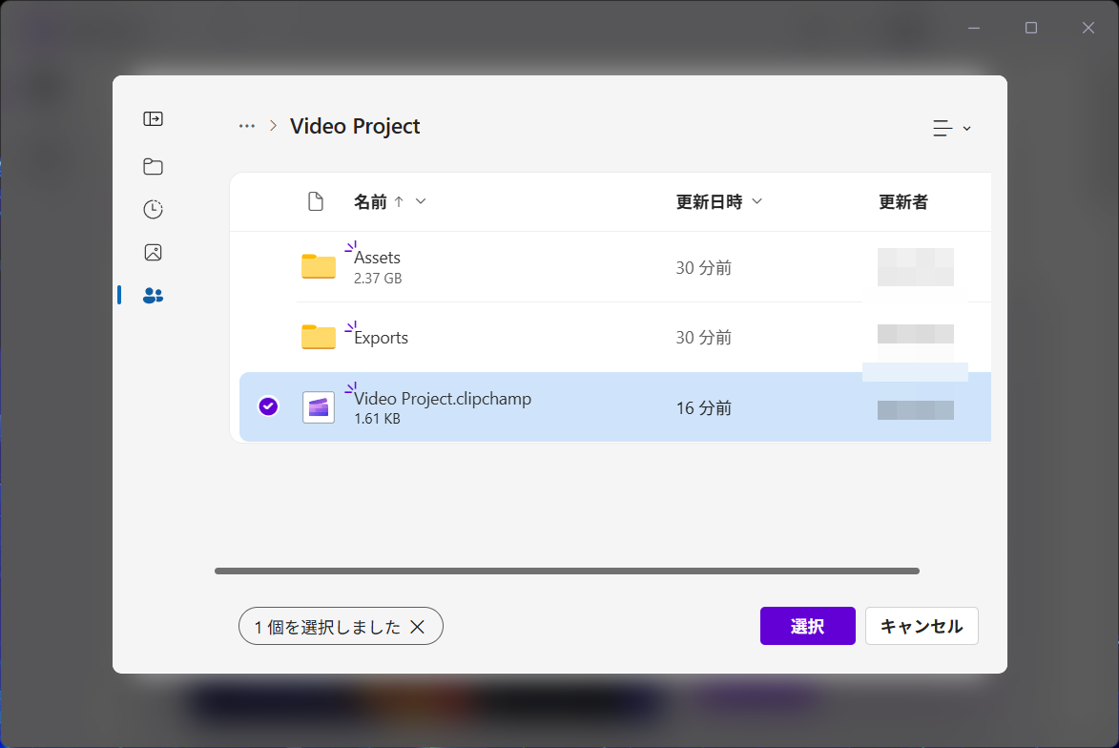The image size is (1119, 748).
Task: Expand the breadcrumb ellipsis menu
Action: (x=247, y=126)
